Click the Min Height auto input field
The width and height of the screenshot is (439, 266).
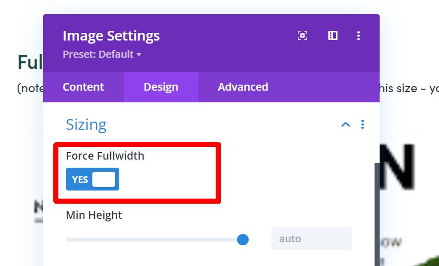pos(311,238)
